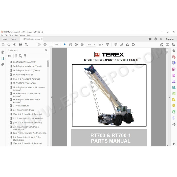Open bookmark 7.1) Transmission (Dana)

coord(24,110)
